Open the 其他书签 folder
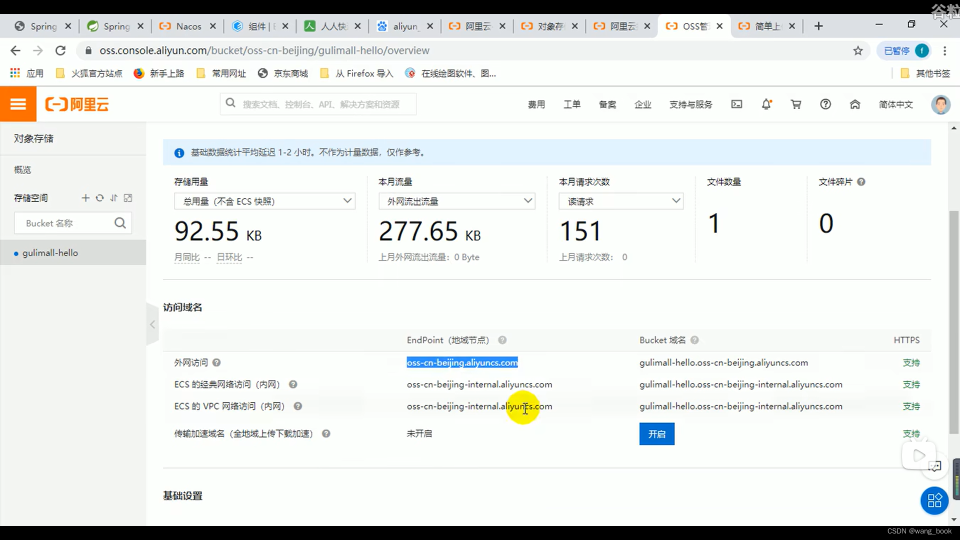Screen dimensions: 960x540 925,73
